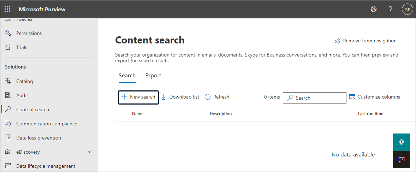The height and width of the screenshot is (172, 416).
Task: Open Catalog under Solutions
Action: (25, 81)
